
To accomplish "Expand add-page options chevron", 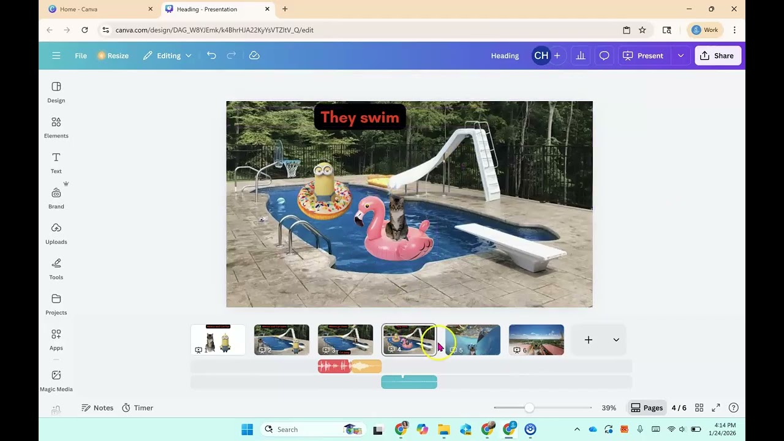I will pos(616,340).
